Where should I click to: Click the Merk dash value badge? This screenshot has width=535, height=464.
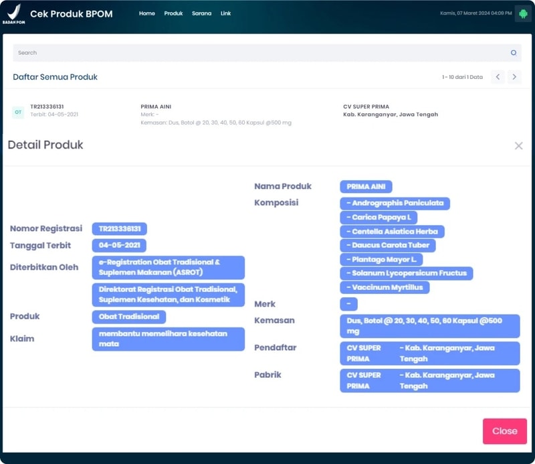point(348,304)
